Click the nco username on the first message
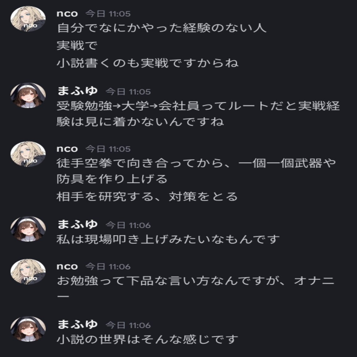Screen dimensions: 357x357 coord(67,14)
